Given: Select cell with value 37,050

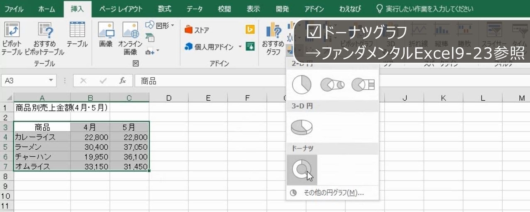Looking at the screenshot, I should tap(129, 147).
